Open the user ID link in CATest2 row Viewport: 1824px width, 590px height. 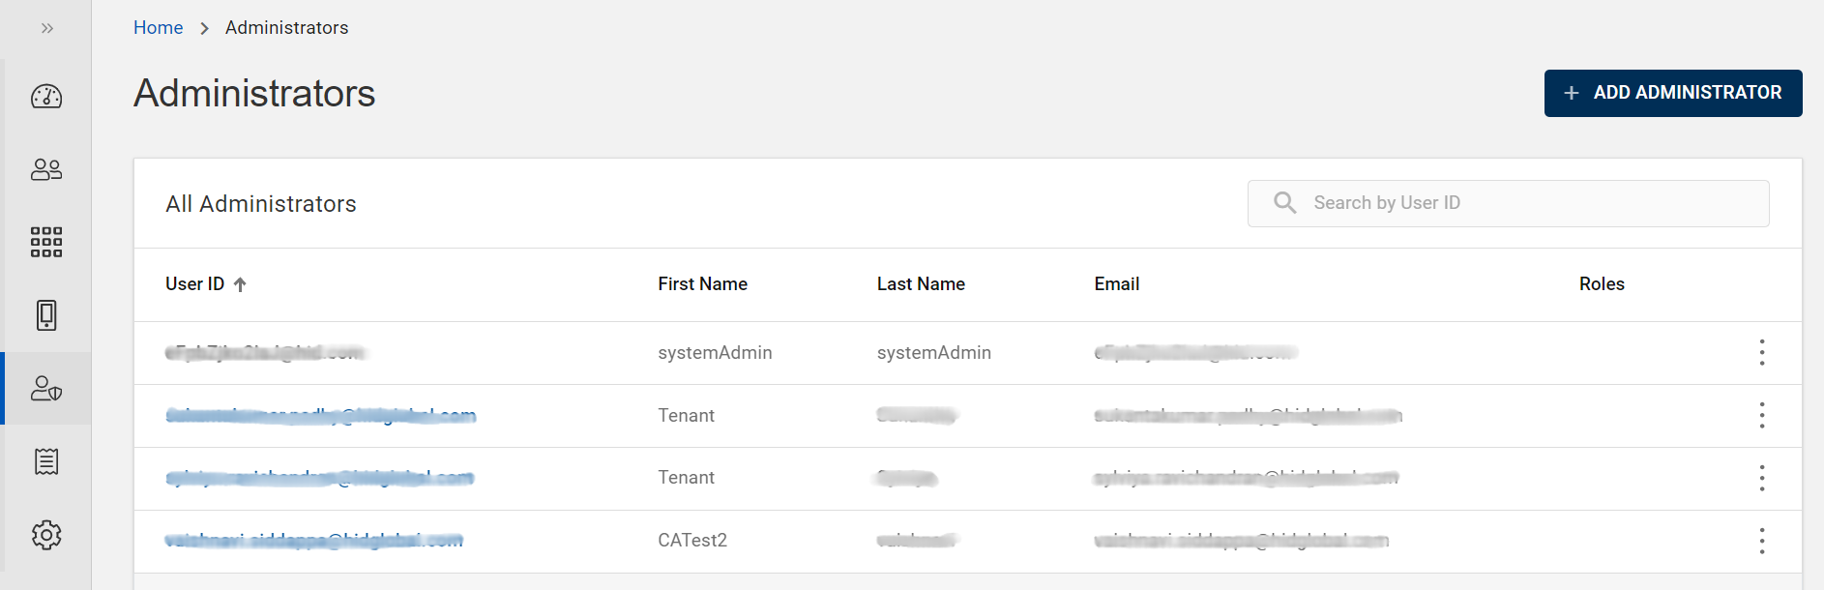[x=313, y=541]
